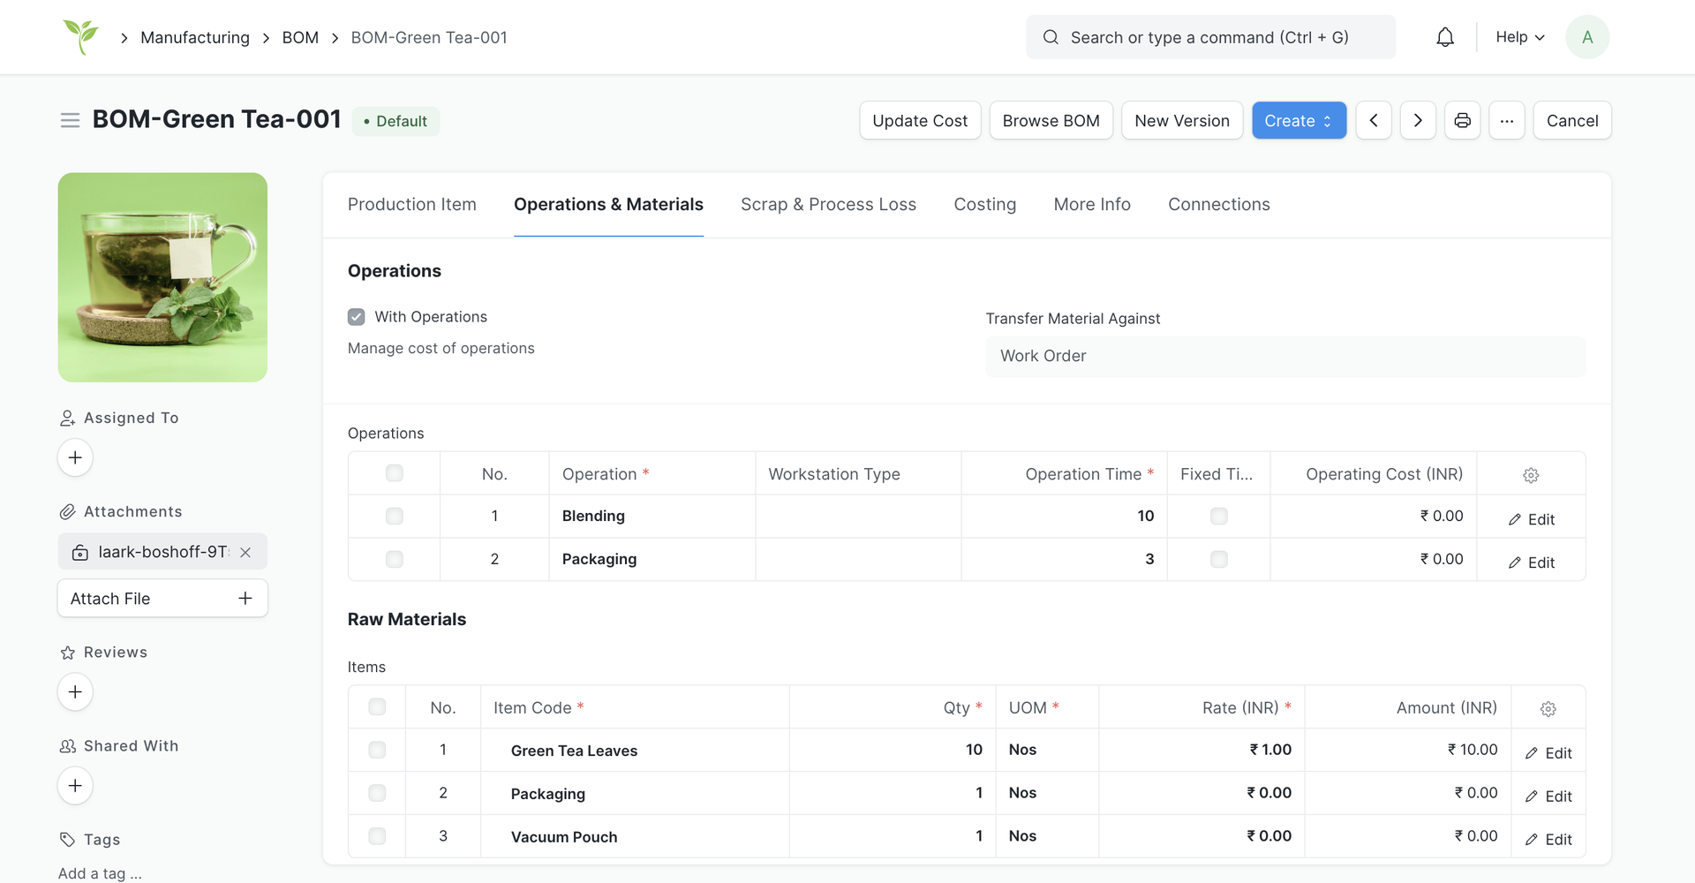The width and height of the screenshot is (1695, 883).
Task: Go to BOM breadcrumb link
Action: coord(300,37)
